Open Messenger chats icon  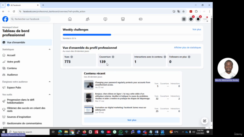pos(191,19)
